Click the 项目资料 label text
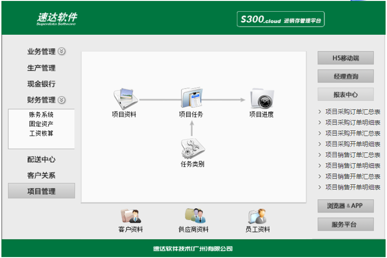The width and height of the screenshot is (387, 258). coord(124,115)
